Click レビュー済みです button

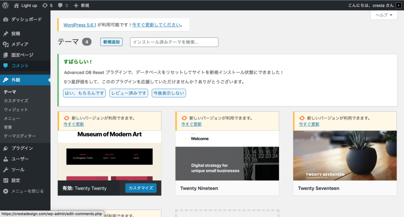(129, 93)
